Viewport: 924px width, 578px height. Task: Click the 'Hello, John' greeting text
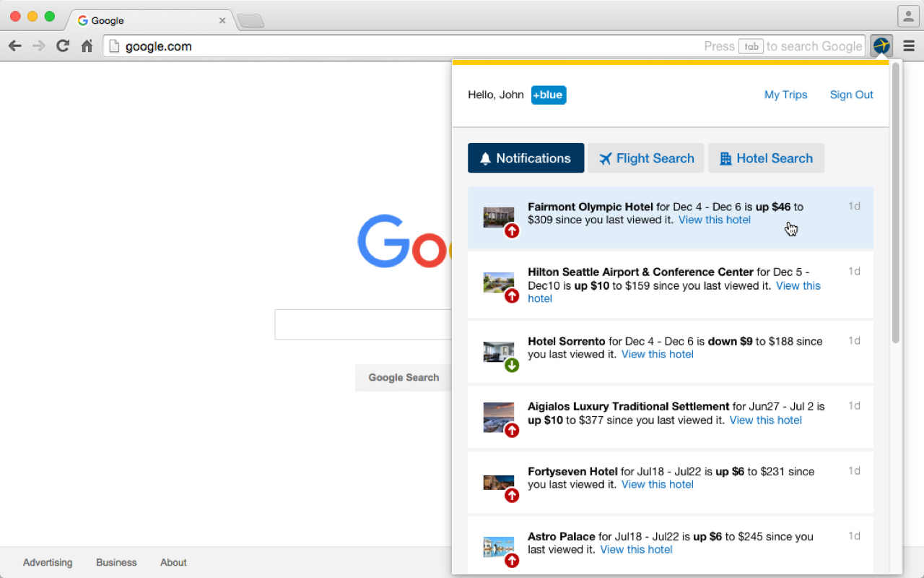click(x=496, y=95)
